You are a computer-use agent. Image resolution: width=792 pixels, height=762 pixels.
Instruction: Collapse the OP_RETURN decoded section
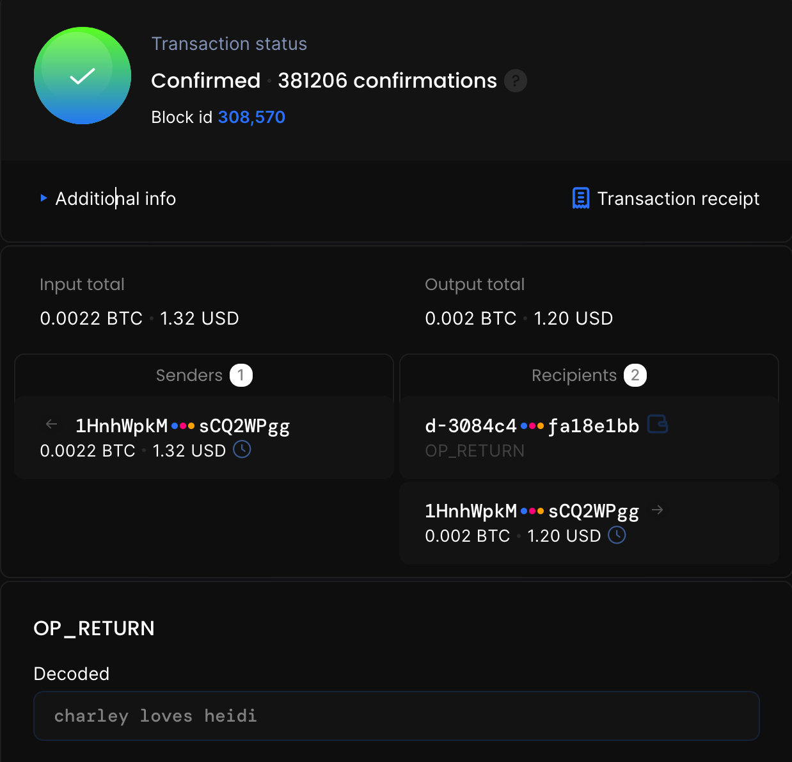click(94, 628)
